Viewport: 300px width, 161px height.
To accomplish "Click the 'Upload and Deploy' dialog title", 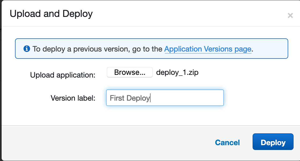I will 51,14.
